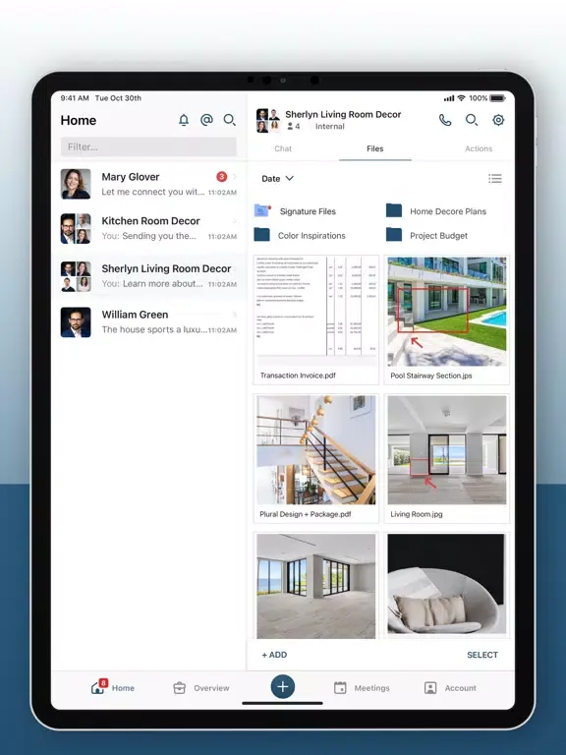Screen dimensions: 566x755
Task: Tap the SELECT button
Action: tap(482, 655)
